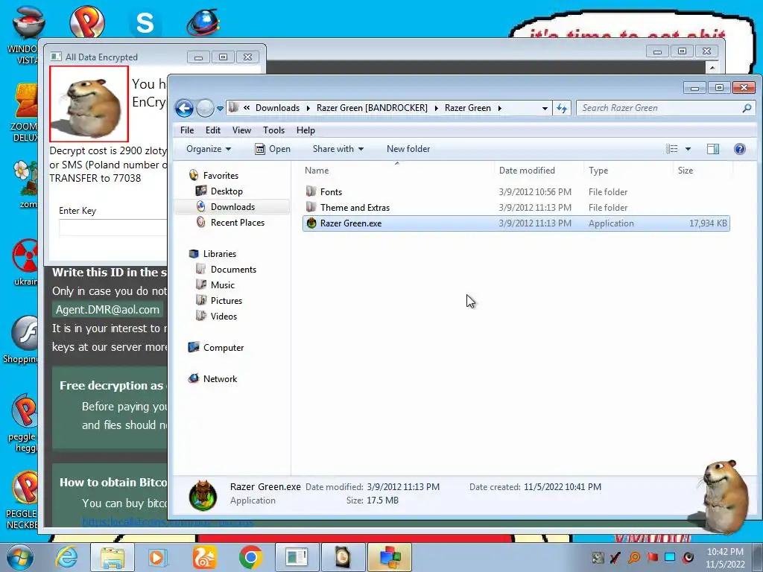This screenshot has width=763, height=572.
Task: Open the Tools menu
Action: pyautogui.click(x=273, y=130)
